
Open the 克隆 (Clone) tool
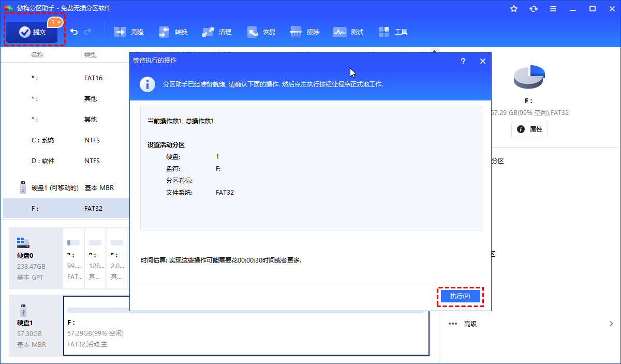coord(129,32)
